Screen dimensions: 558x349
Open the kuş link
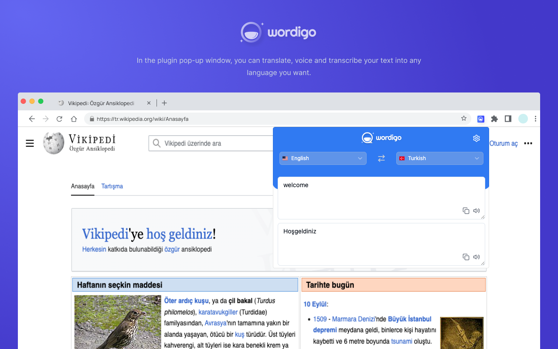(240, 335)
